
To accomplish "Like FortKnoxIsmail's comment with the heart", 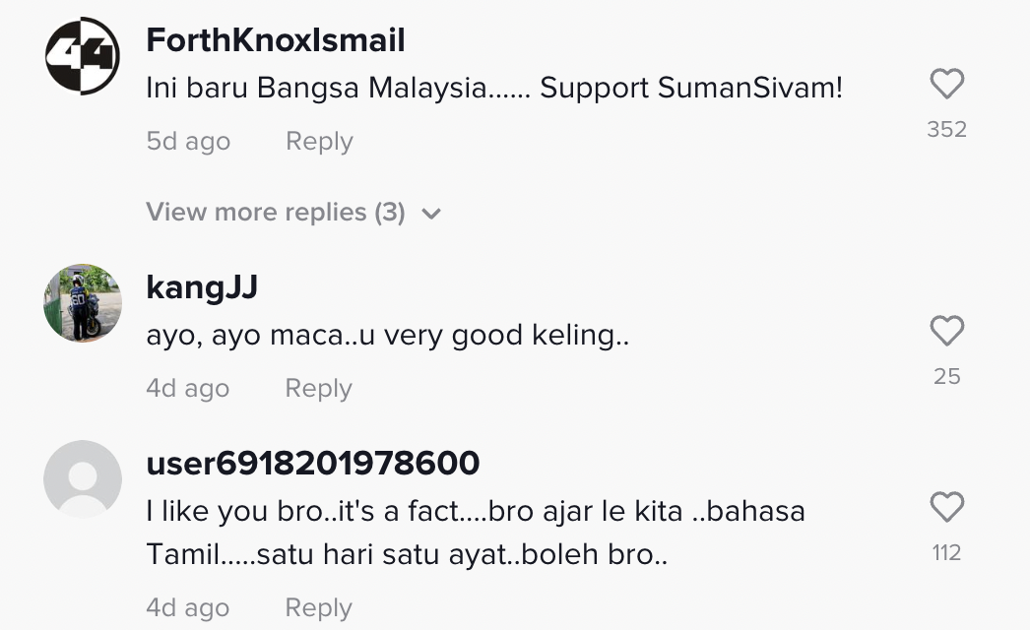I will pos(946,84).
